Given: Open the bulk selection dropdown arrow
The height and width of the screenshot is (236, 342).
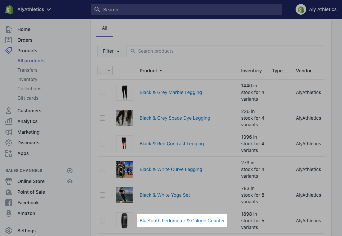Looking at the screenshot, I should (109, 70).
